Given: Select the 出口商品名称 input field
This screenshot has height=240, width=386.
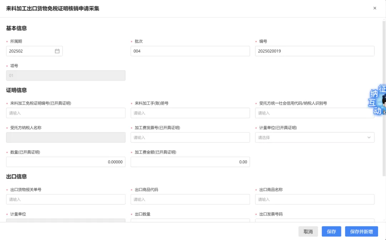Looking at the screenshot, I should (315, 199).
